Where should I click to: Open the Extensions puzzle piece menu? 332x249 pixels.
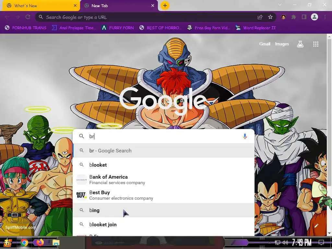294,17
